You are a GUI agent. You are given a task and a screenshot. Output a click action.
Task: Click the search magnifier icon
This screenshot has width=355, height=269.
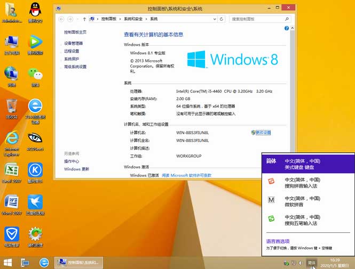[287, 19]
